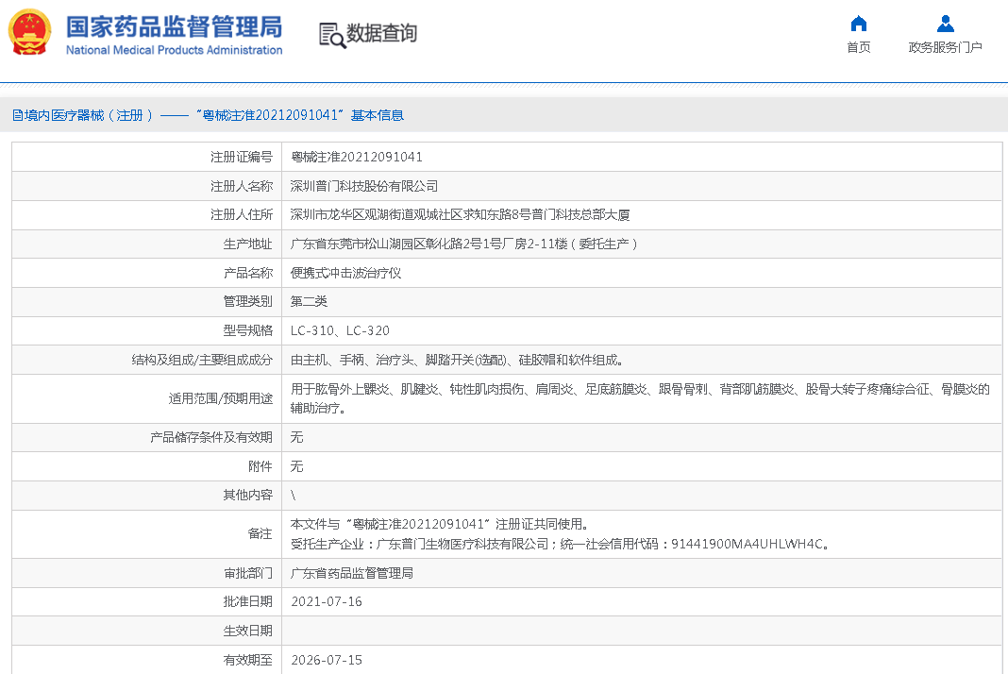Click model specification LC-310、LC-320 cell
Screen dimensions: 1008x674
[340, 330]
